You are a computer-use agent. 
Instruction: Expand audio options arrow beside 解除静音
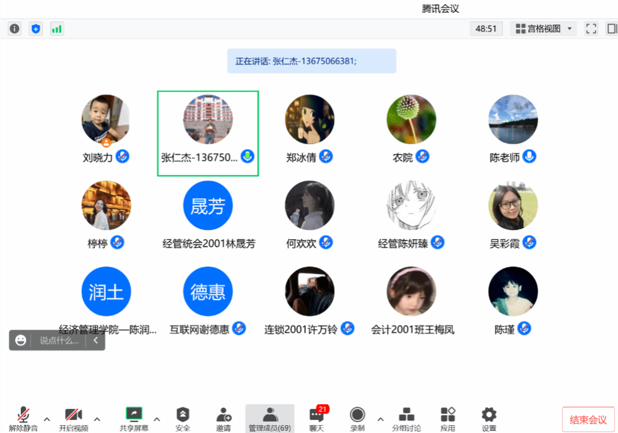[47, 419]
